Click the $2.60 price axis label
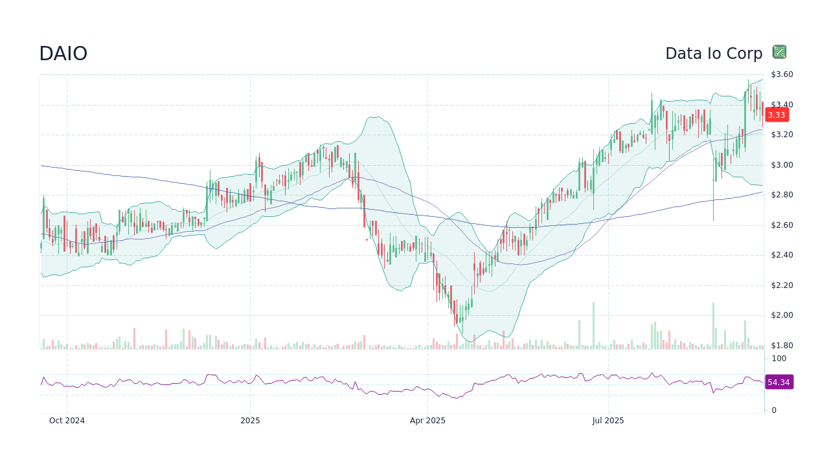 (782, 225)
